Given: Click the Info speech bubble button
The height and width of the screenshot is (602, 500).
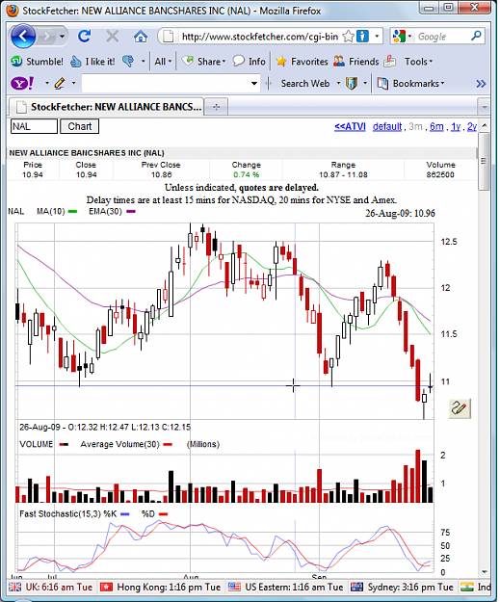Looking at the screenshot, I should (250, 62).
